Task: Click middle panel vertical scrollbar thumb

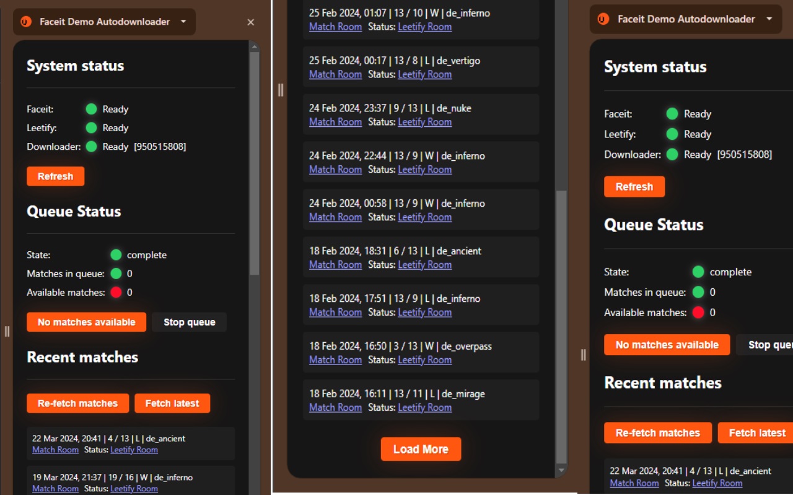Action: pyautogui.click(x=561, y=327)
